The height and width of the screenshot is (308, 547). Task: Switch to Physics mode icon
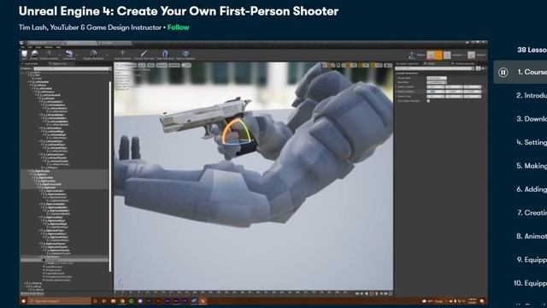click(471, 55)
